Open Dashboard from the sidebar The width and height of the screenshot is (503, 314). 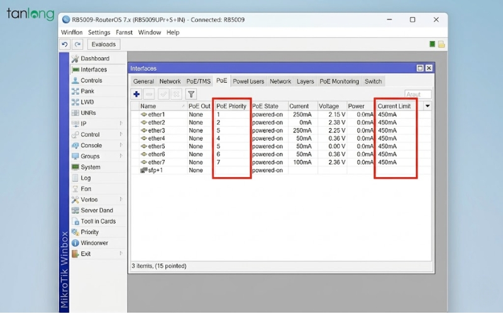pyautogui.click(x=94, y=58)
